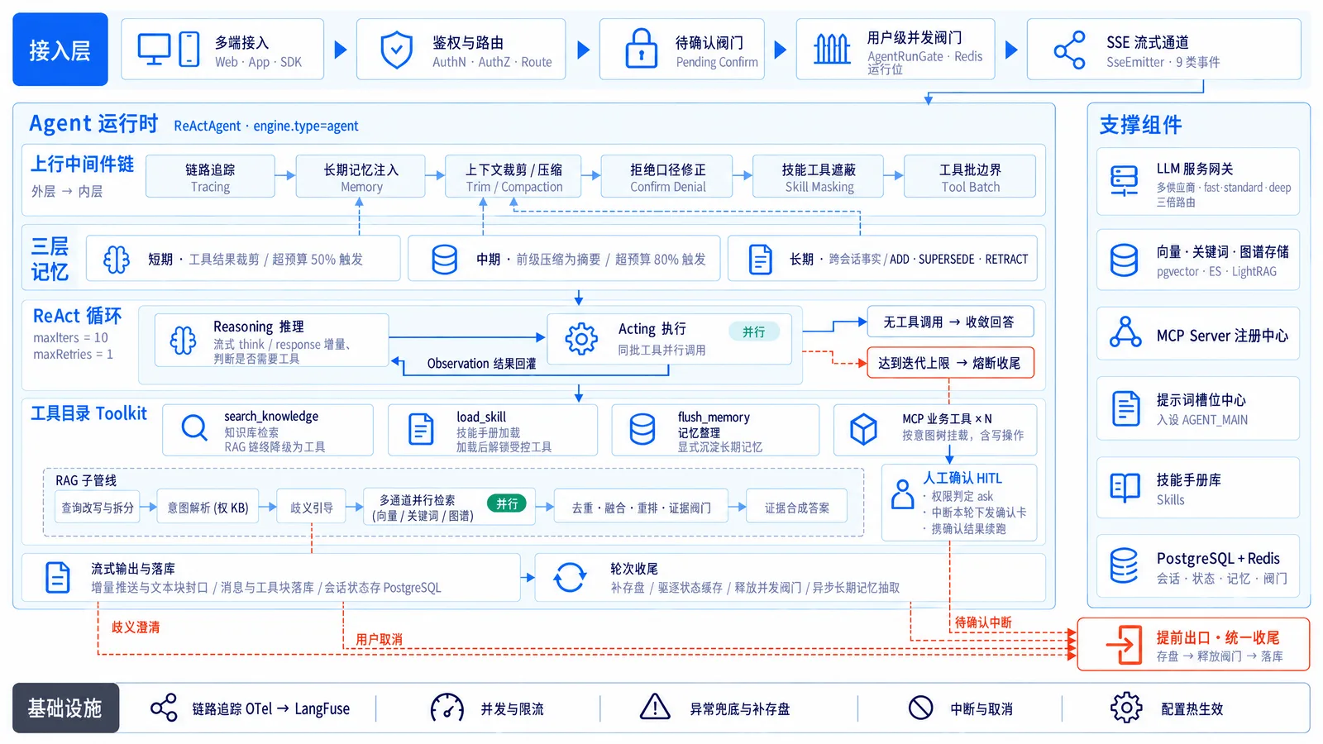Click the green 并行 badge in 多通道并行检索
The image size is (1323, 744).
507,503
